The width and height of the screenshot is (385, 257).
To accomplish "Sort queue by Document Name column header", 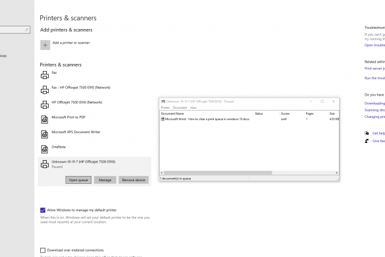I will point(207,113).
